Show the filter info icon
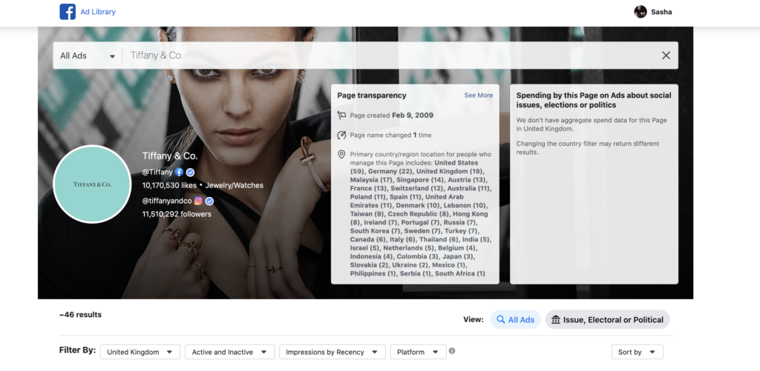The height and width of the screenshot is (371, 760). [452, 351]
